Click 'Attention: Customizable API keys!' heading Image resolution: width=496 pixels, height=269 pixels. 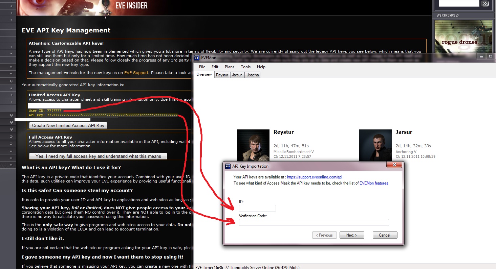click(x=66, y=43)
